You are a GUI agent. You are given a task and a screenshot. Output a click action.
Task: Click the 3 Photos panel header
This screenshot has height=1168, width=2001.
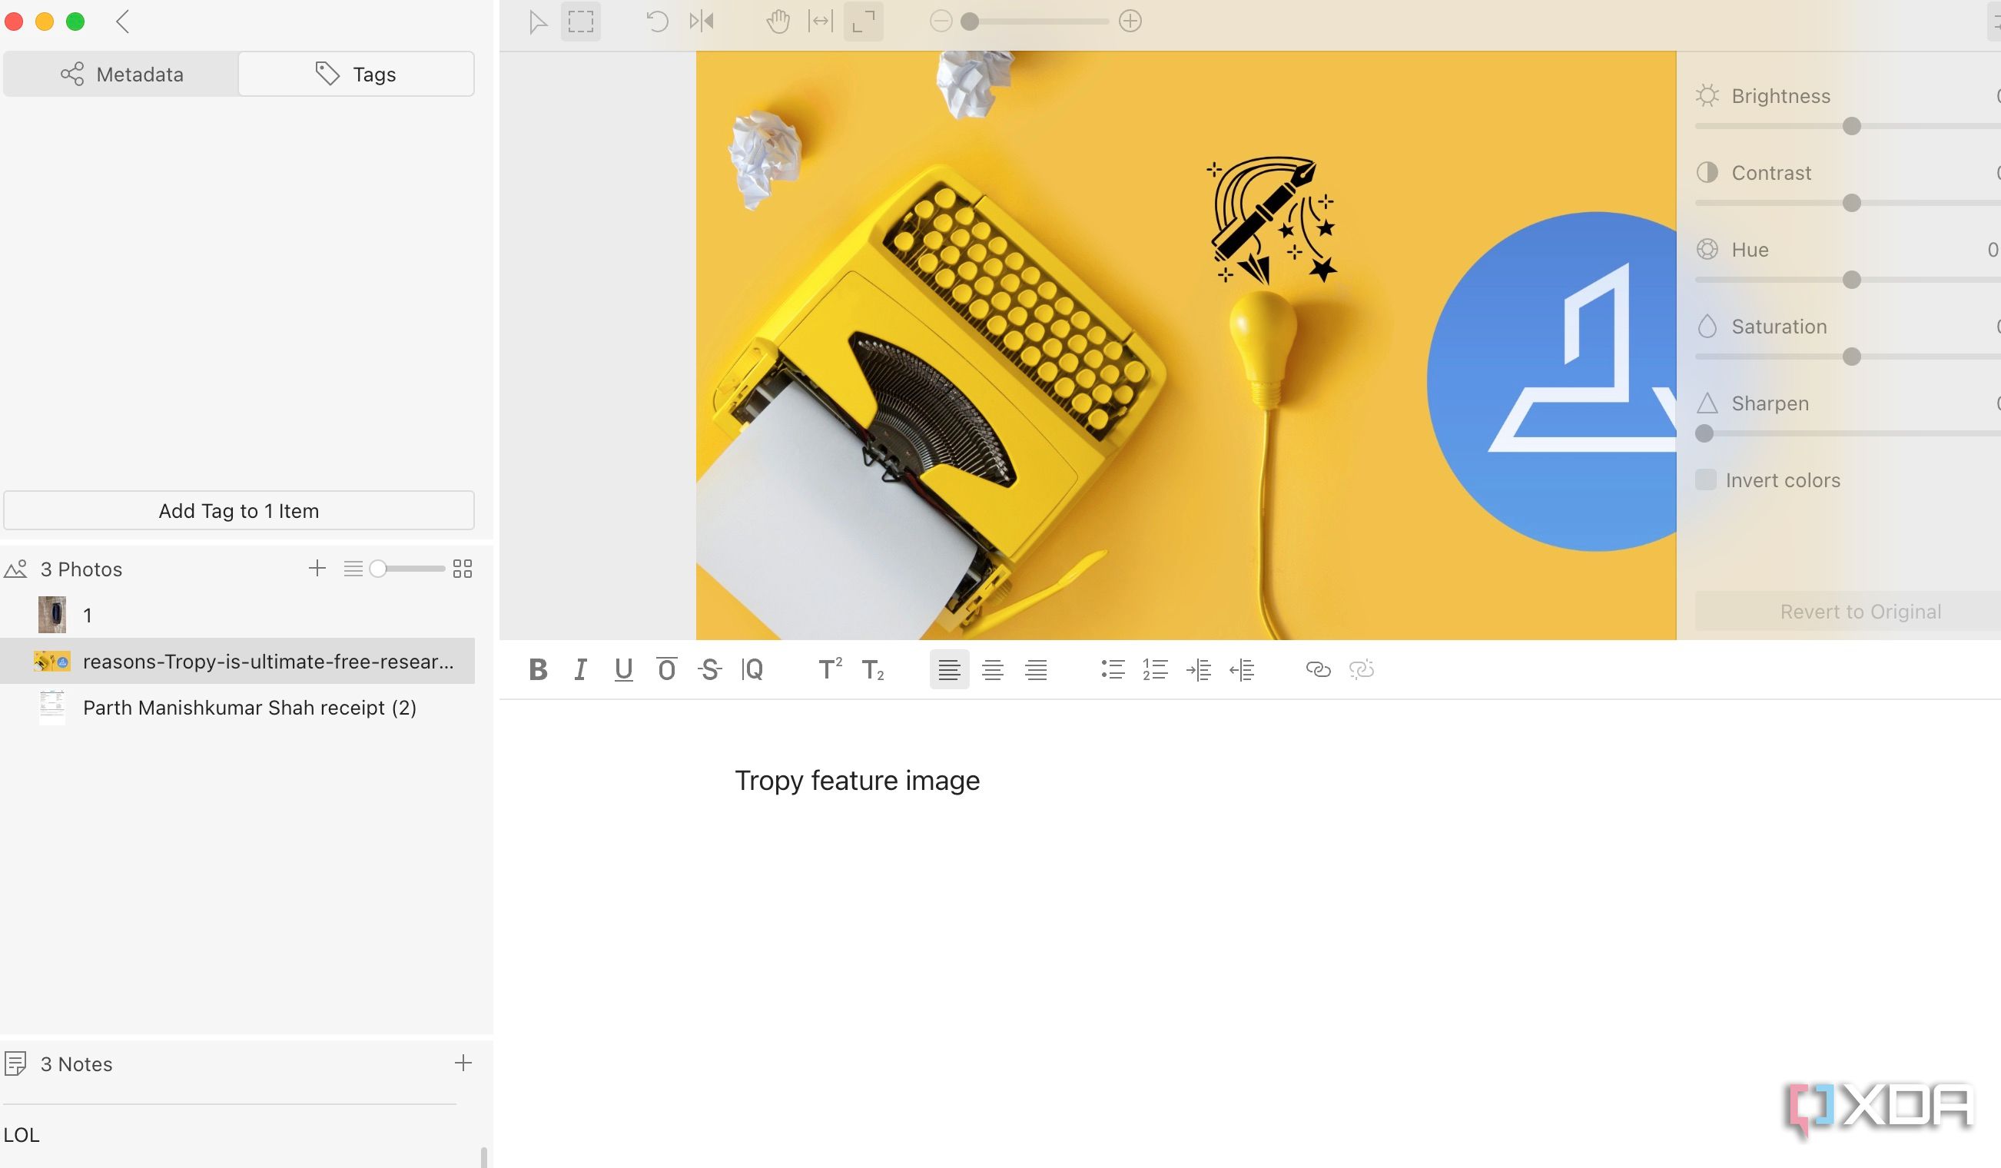[81, 569]
